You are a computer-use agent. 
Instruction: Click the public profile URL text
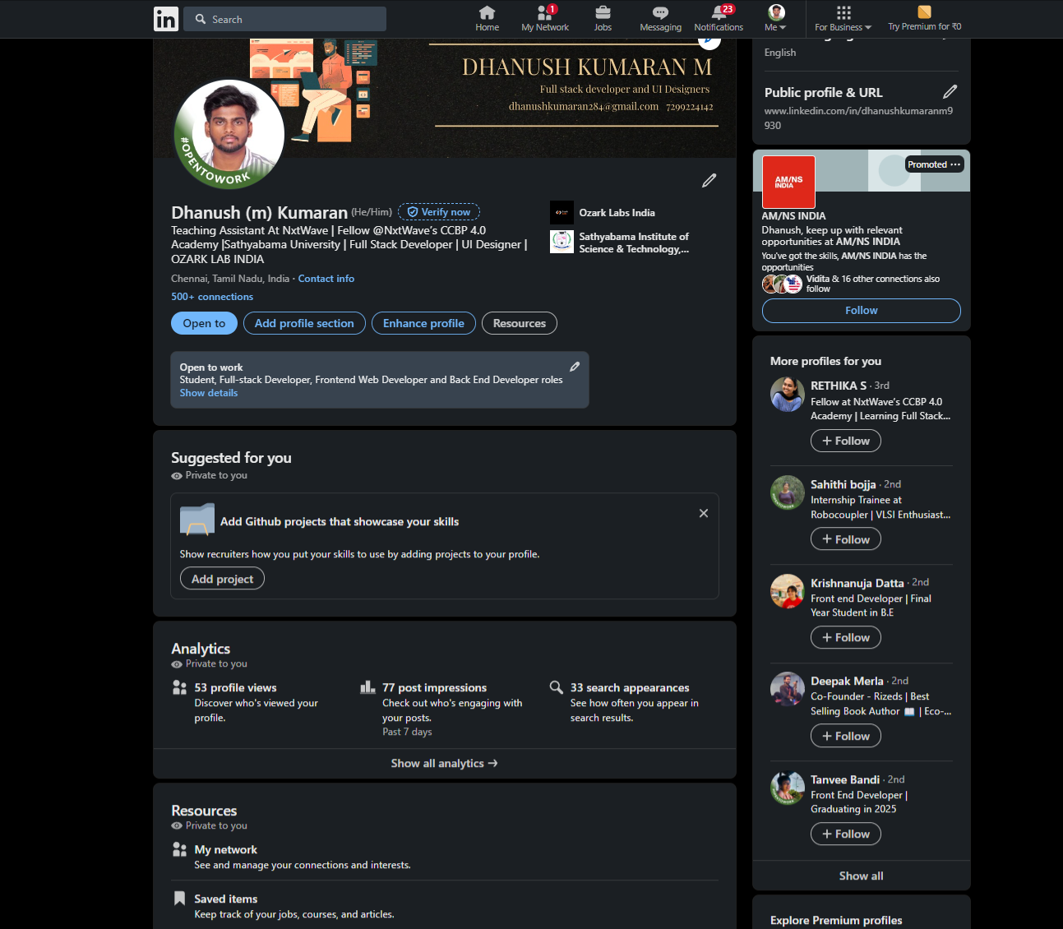coord(858,118)
